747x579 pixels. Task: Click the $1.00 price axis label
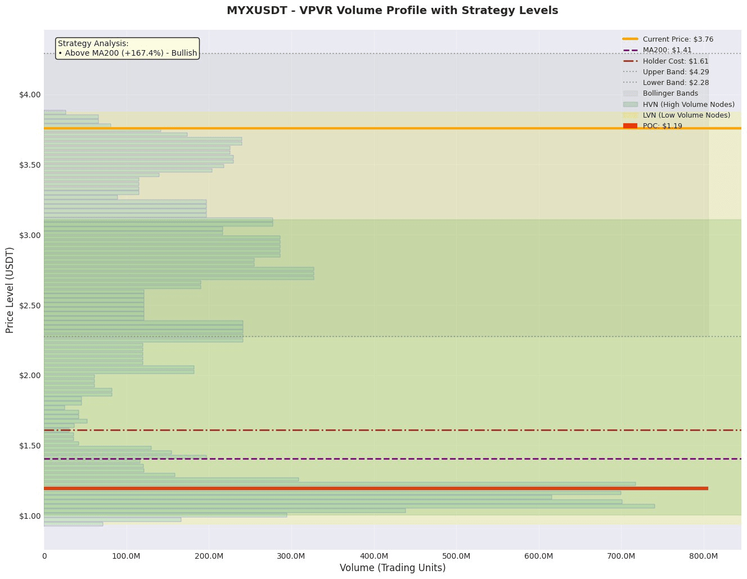30,516
